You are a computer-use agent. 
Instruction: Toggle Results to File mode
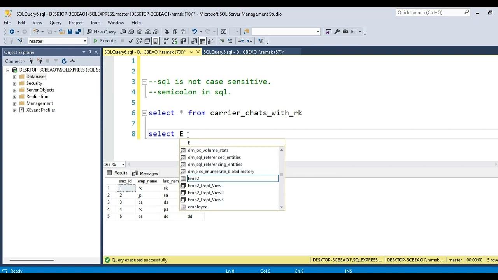coord(210,41)
